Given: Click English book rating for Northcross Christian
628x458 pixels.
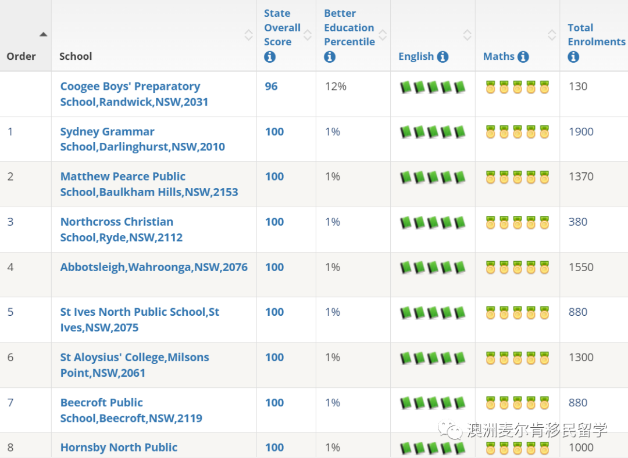Looking at the screenshot, I should pyautogui.click(x=433, y=222).
